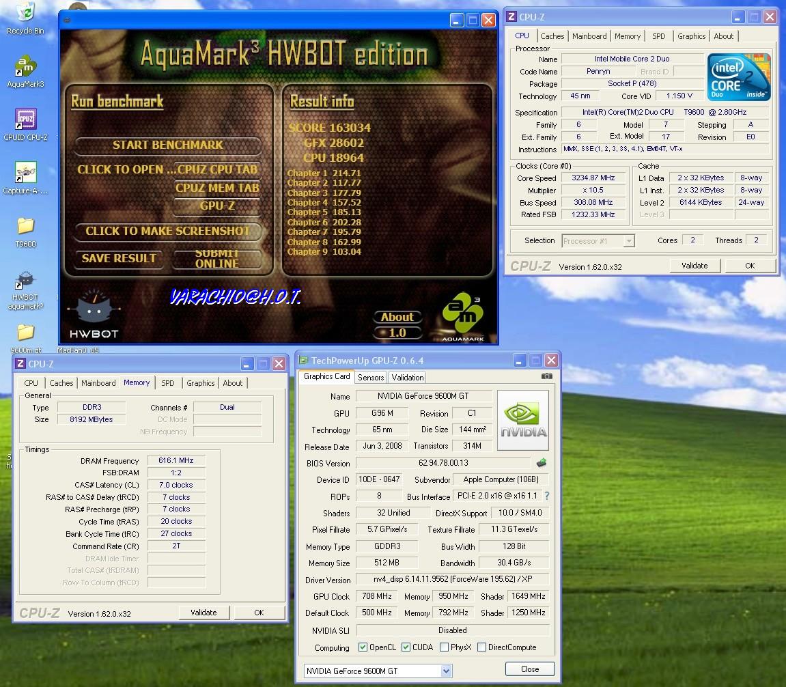Toggle the DirectCompute checkbox
Viewport: 786px width, 687px height.
point(481,647)
